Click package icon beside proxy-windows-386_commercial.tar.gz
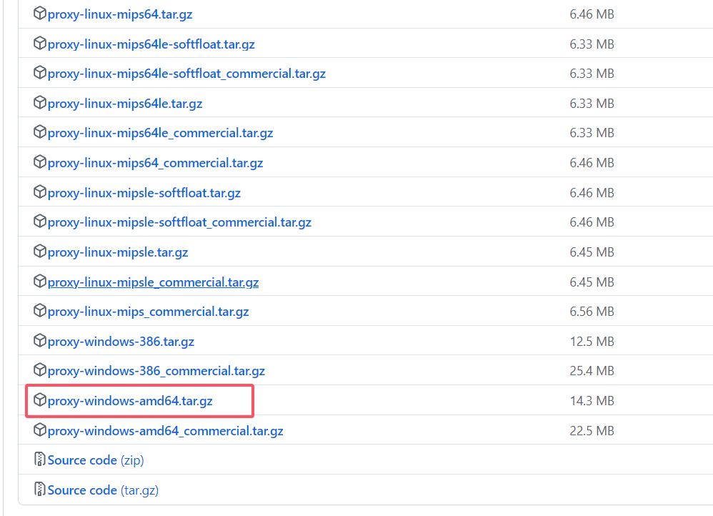 (40, 370)
